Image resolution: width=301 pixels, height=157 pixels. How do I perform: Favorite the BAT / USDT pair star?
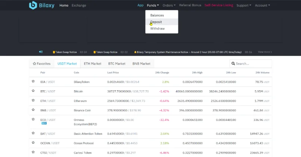pyautogui.click(x=33, y=133)
